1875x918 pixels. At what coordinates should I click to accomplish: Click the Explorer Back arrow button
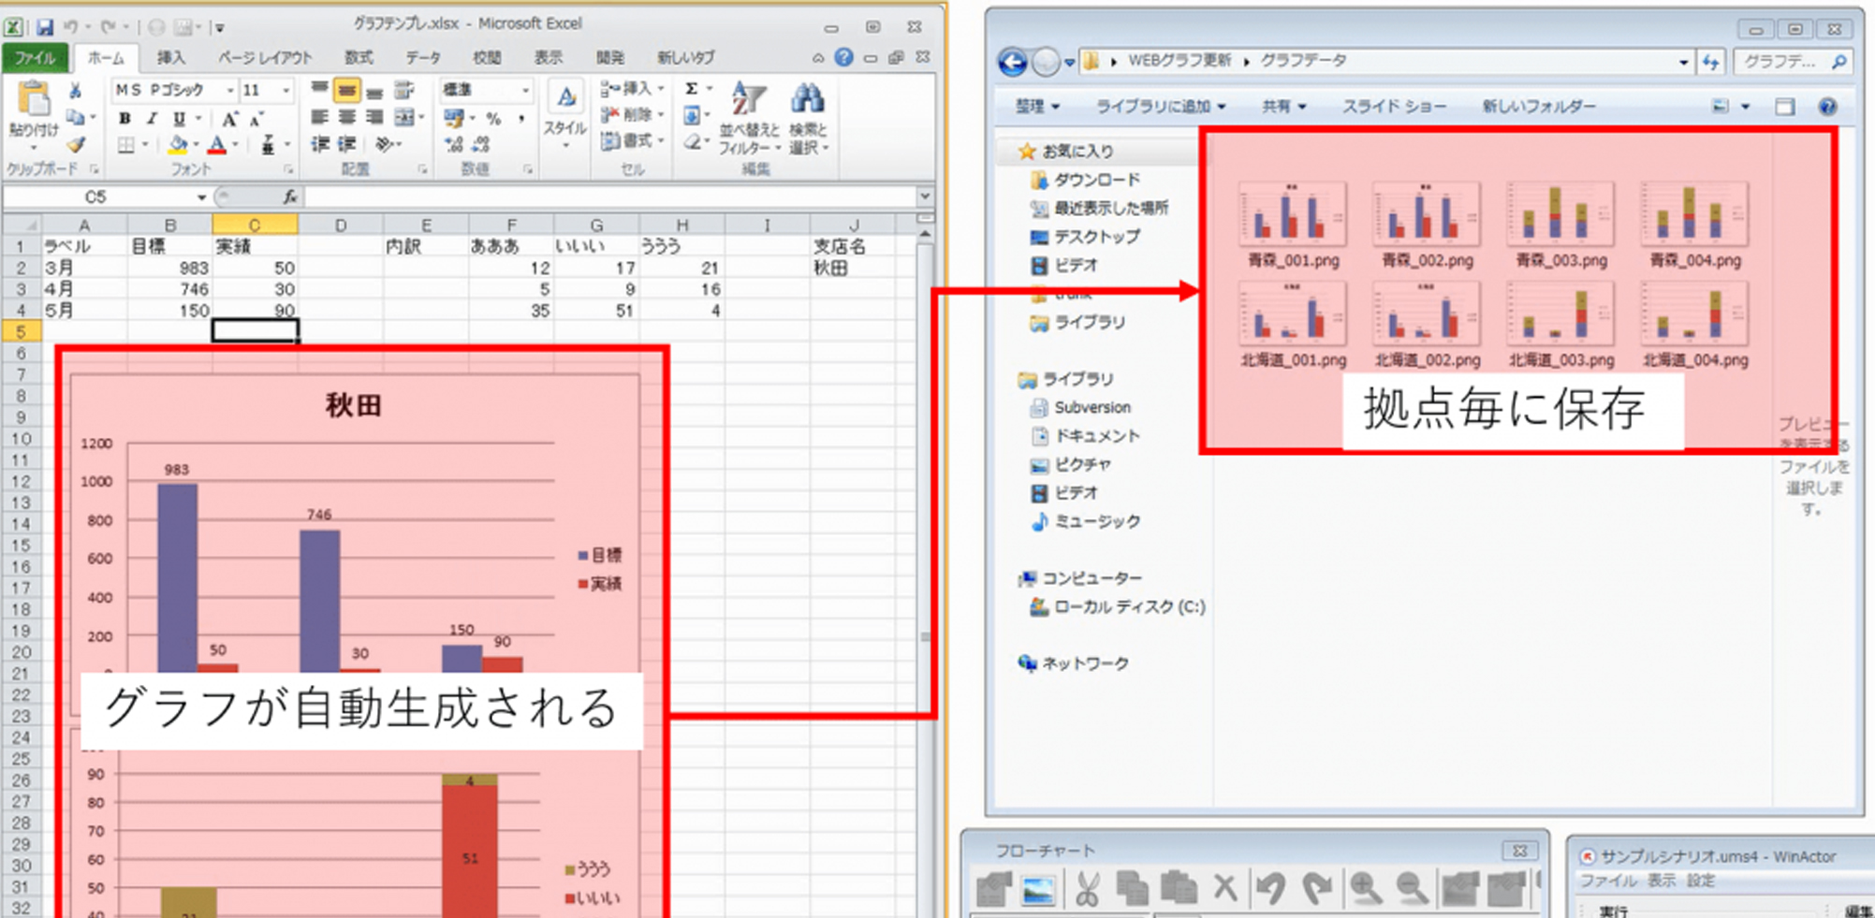click(x=1013, y=63)
